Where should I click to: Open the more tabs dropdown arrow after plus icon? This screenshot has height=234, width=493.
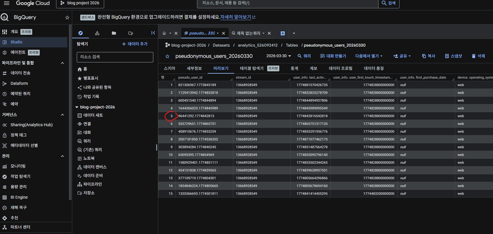(294, 33)
